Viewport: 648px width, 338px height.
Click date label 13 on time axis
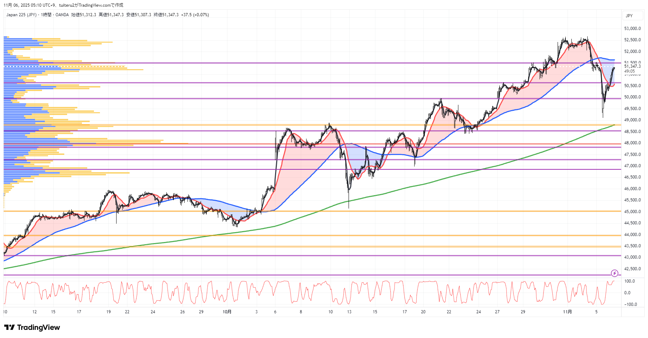(x=349, y=312)
